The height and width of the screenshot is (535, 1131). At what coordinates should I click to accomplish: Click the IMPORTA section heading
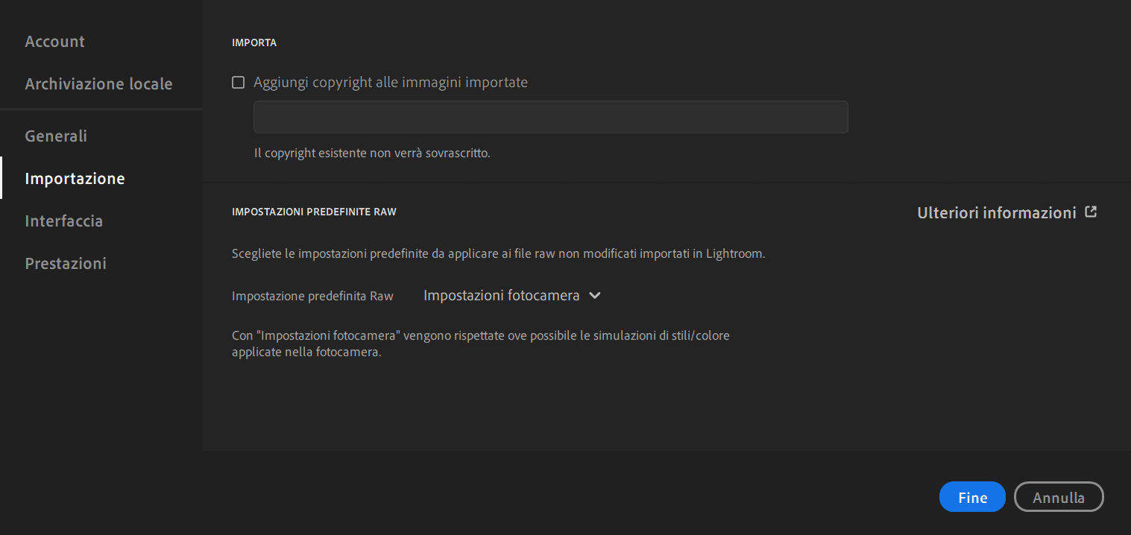[253, 42]
